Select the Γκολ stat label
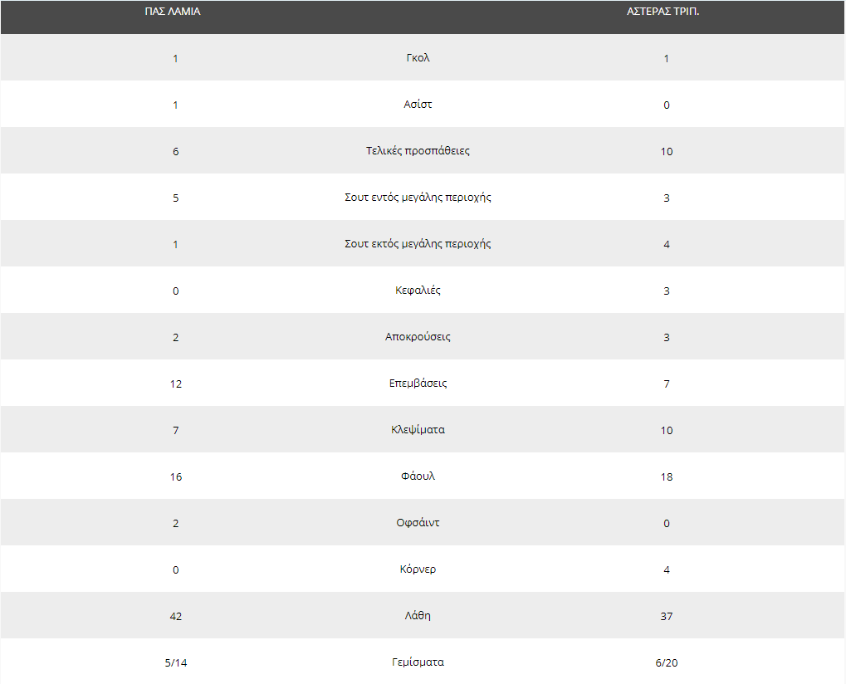The width and height of the screenshot is (846, 684). pos(418,58)
